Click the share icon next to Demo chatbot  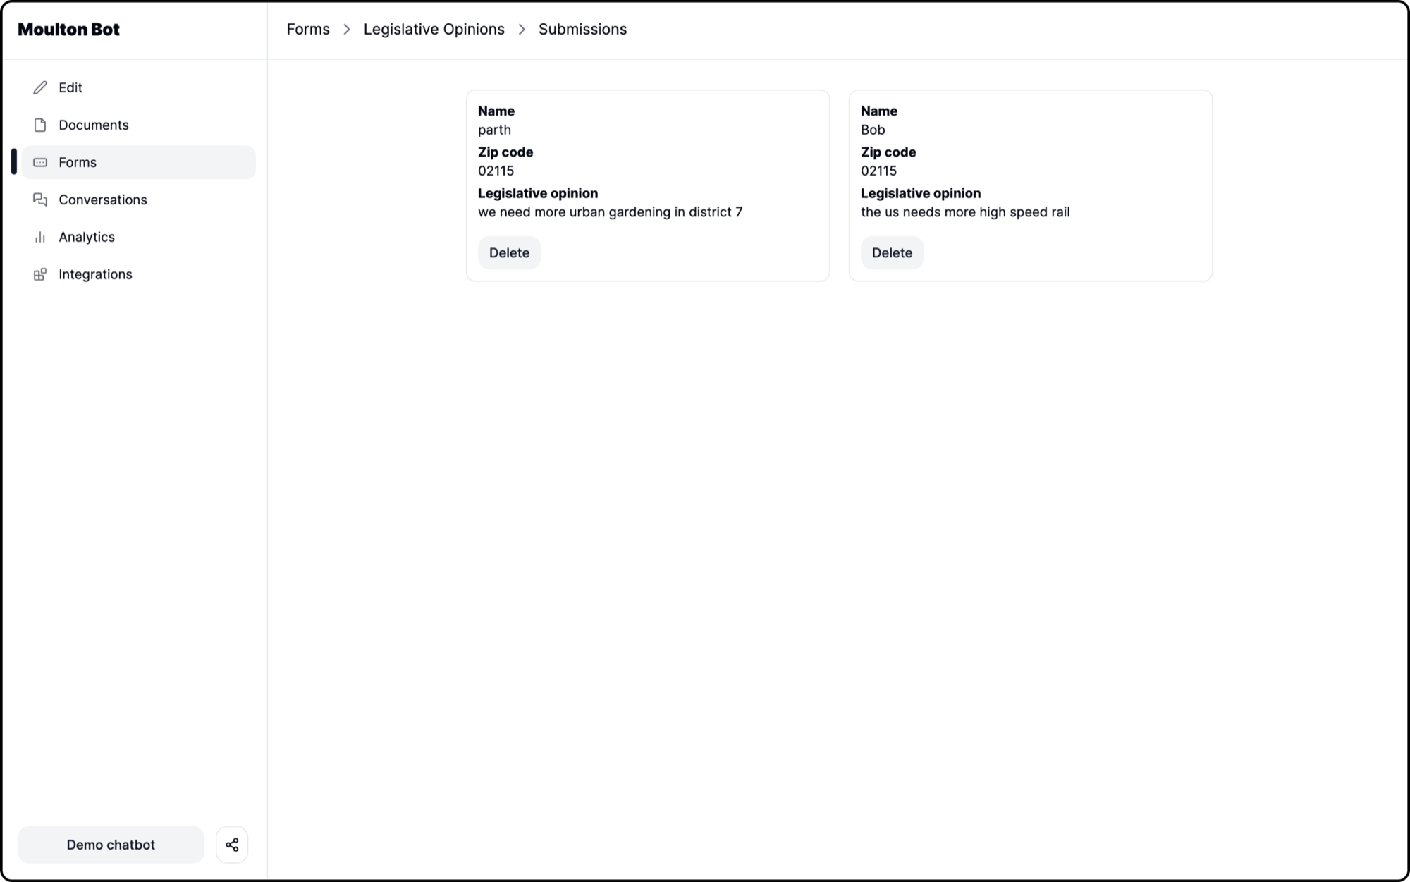tap(232, 844)
